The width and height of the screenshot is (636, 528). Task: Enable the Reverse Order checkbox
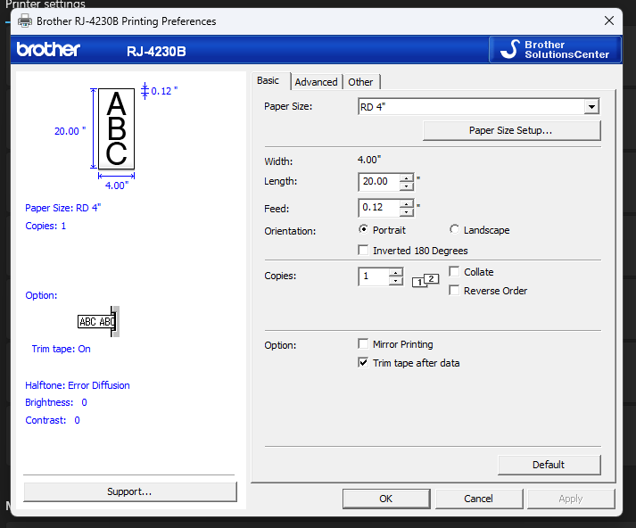tap(454, 291)
